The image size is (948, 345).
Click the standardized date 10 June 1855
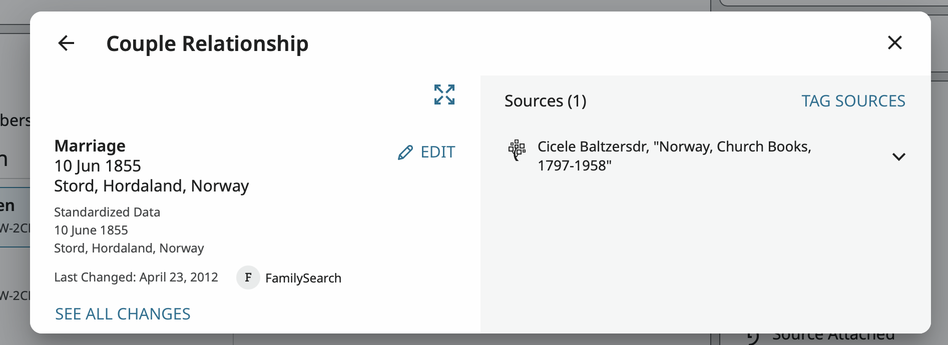pos(91,230)
